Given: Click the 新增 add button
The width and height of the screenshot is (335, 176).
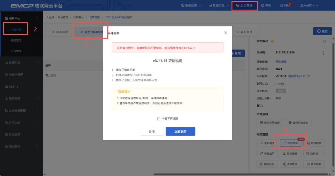Looking at the screenshot, I should click(238, 53).
